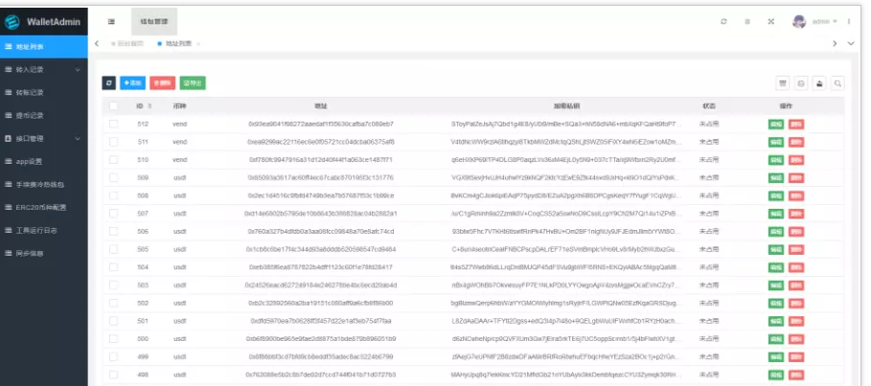Viewport: 871px width, 386px height.
Task: Open the theme/notes icon beside fullscreen
Action: [x=747, y=22]
